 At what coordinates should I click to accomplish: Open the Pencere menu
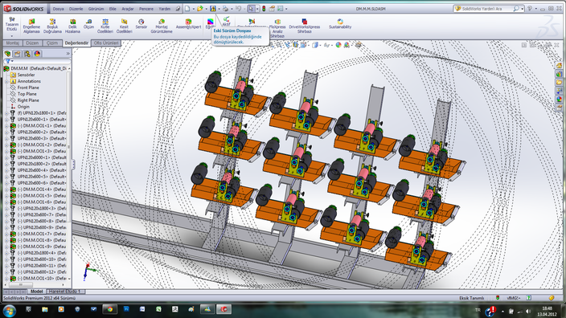pos(146,9)
